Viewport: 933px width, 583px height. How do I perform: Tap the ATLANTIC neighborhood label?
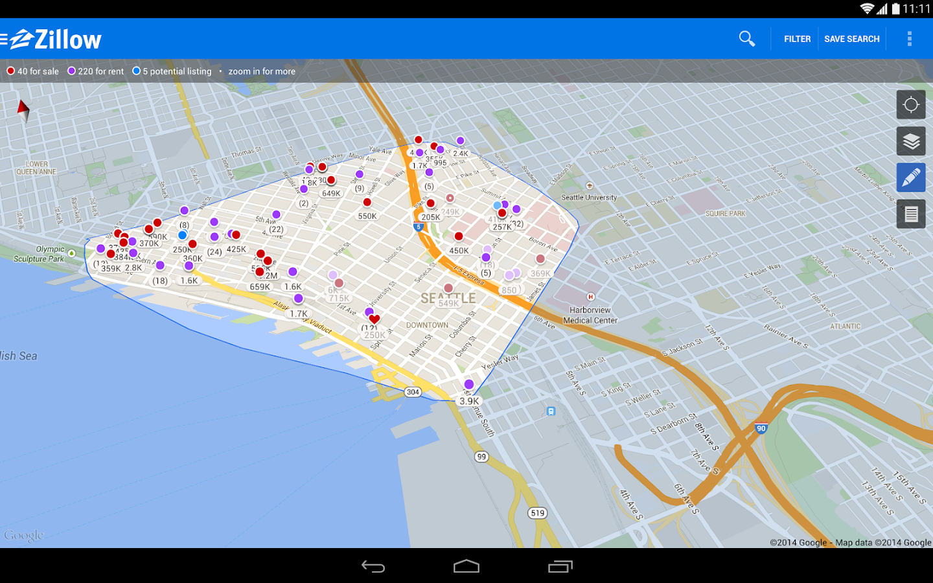coord(846,326)
